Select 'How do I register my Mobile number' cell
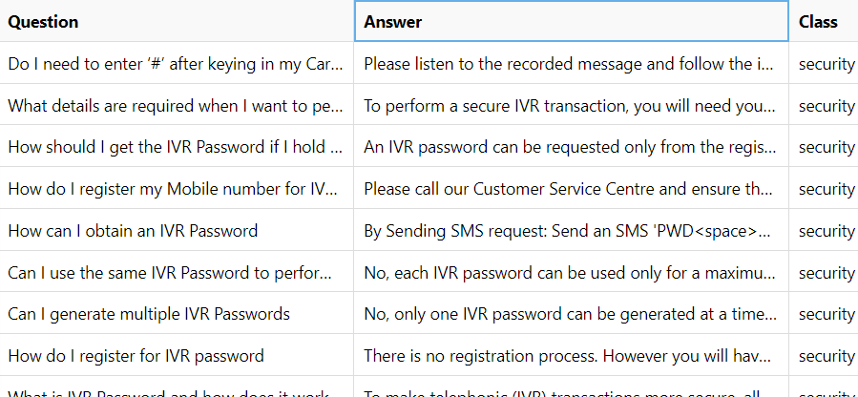The image size is (858, 397). click(177, 188)
